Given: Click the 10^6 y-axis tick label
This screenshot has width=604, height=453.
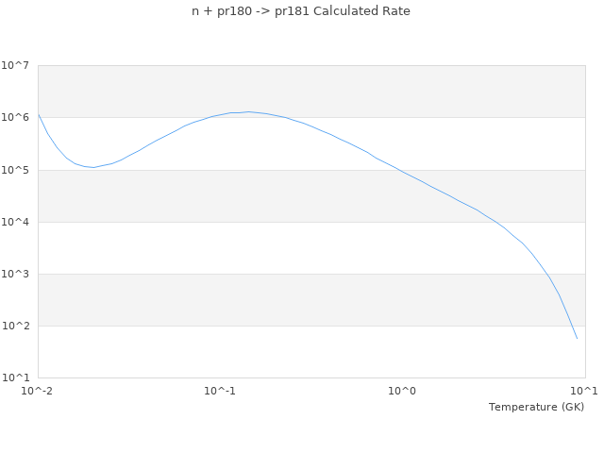Looking at the screenshot, I should pos(16,118).
